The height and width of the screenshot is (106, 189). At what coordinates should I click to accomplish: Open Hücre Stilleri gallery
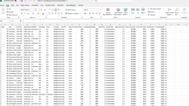click(x=126, y=12)
